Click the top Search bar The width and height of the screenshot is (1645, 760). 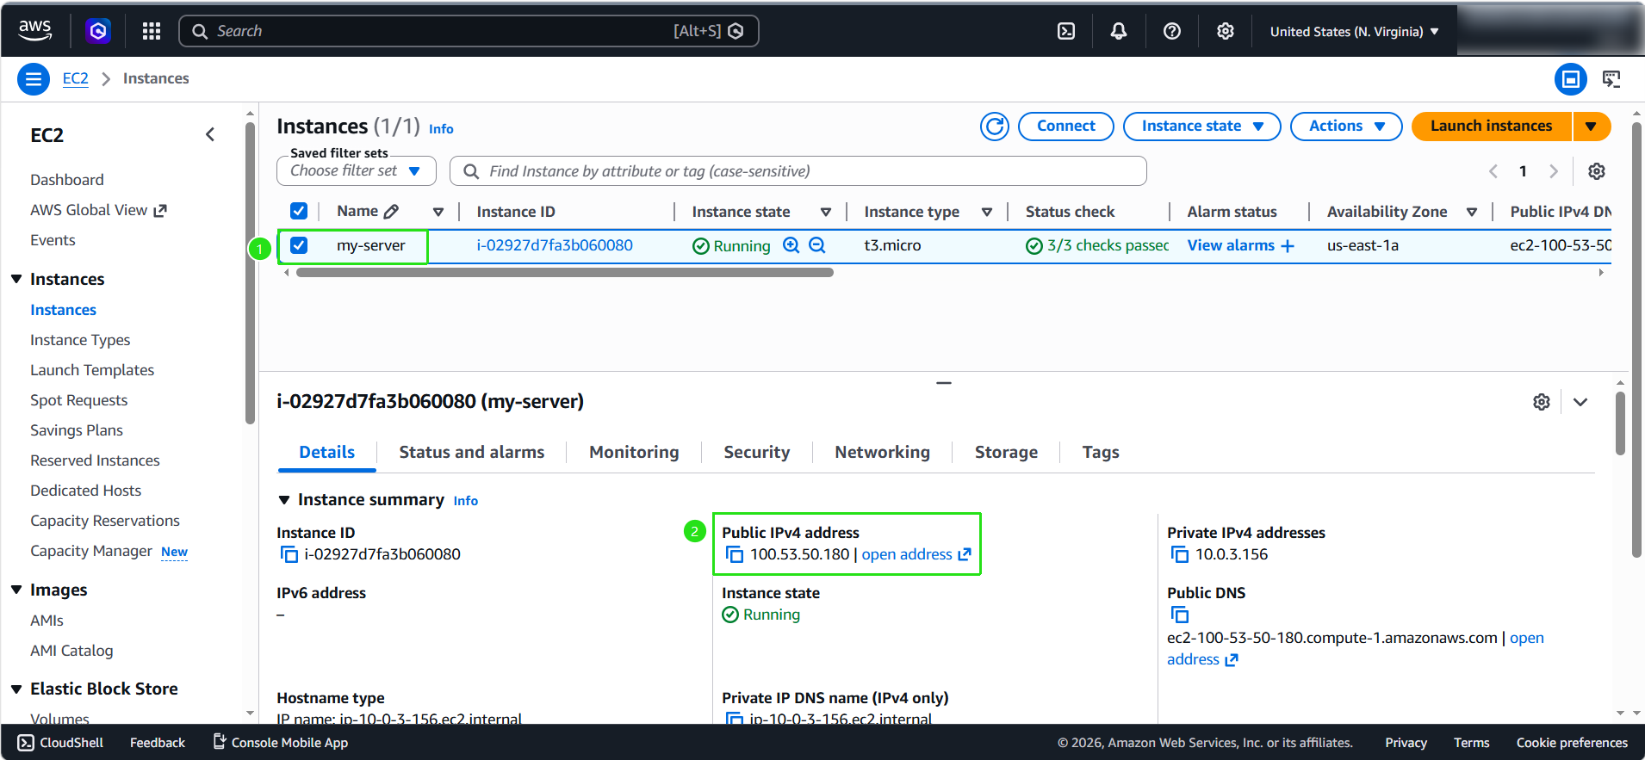tap(469, 31)
